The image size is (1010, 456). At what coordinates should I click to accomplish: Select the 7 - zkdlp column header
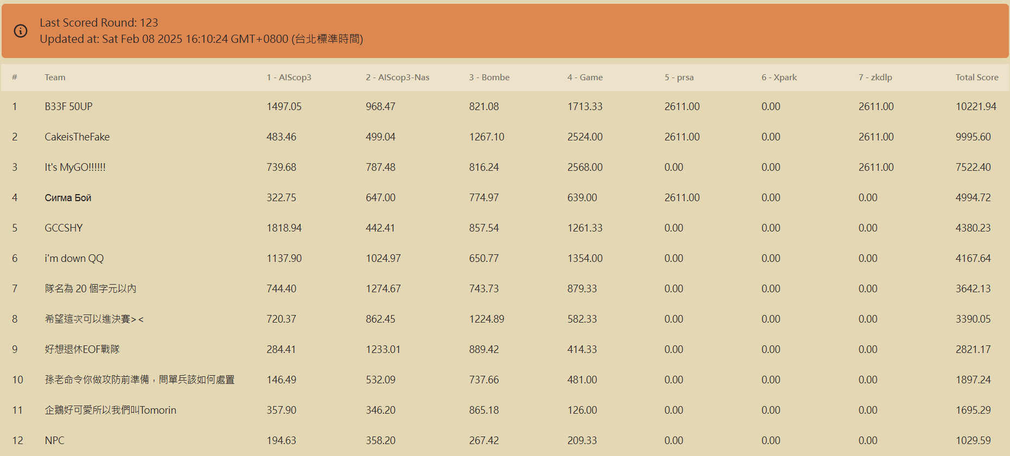point(875,78)
